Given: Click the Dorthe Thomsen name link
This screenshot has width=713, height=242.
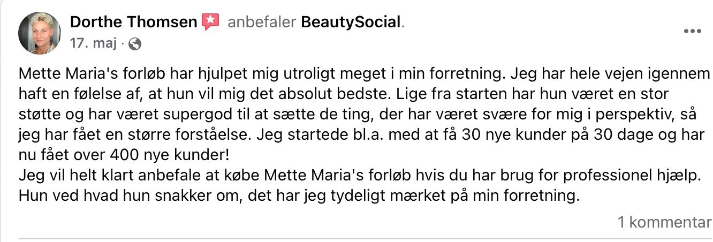Looking at the screenshot, I should click(134, 22).
